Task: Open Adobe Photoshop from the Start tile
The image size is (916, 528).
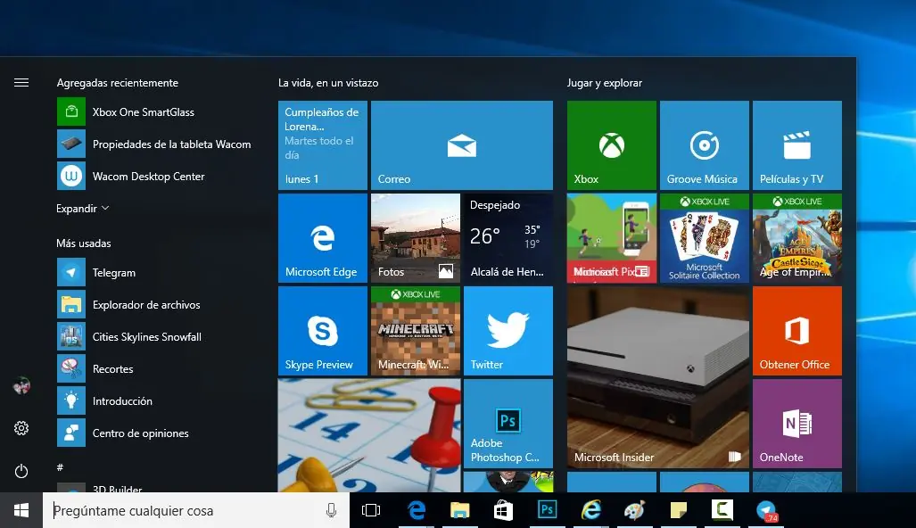Action: point(508,423)
